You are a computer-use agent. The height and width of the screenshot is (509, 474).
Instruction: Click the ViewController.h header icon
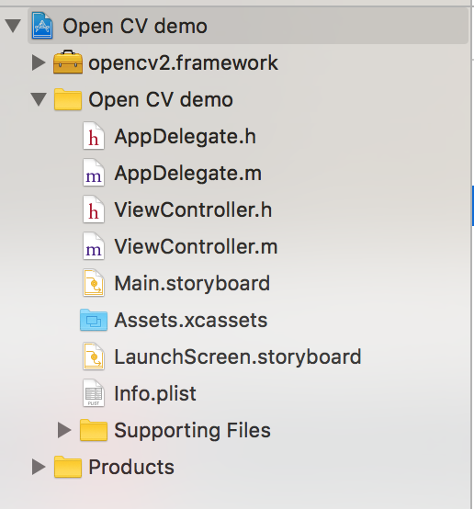tap(94, 209)
